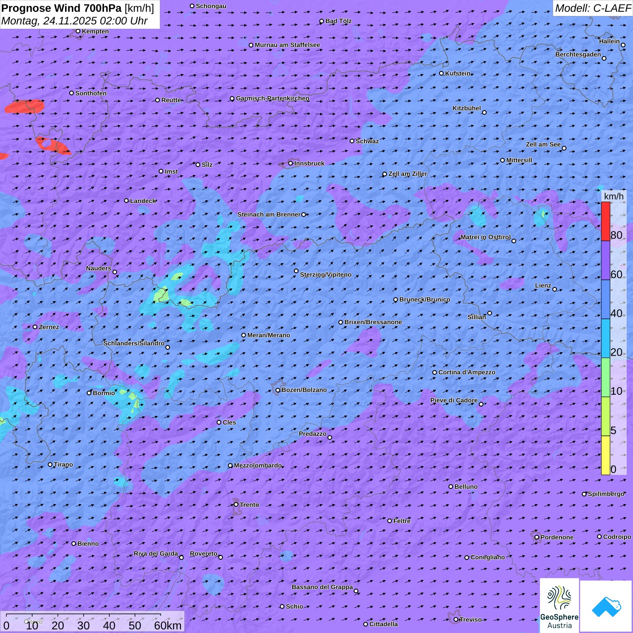Click the Zernez city marker
Viewport: 633px width, 633px height.
(x=35, y=327)
